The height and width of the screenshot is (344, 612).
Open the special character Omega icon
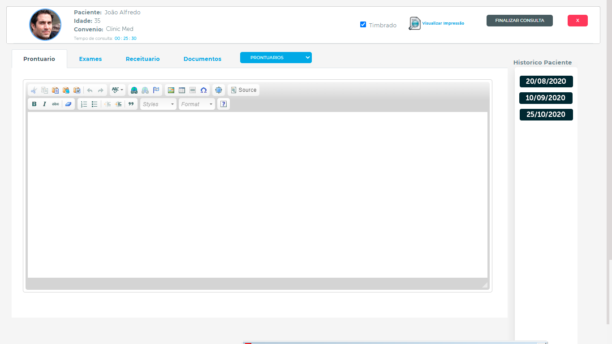click(x=203, y=90)
